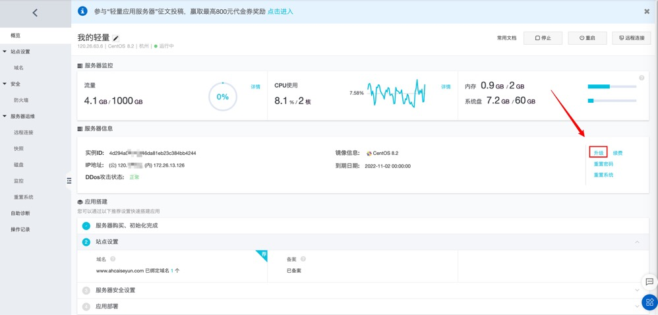Select 概览 in the sidebar
The height and width of the screenshot is (315, 658).
click(x=36, y=36)
